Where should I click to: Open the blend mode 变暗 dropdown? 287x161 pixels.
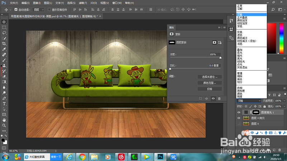click(x=249, y=101)
